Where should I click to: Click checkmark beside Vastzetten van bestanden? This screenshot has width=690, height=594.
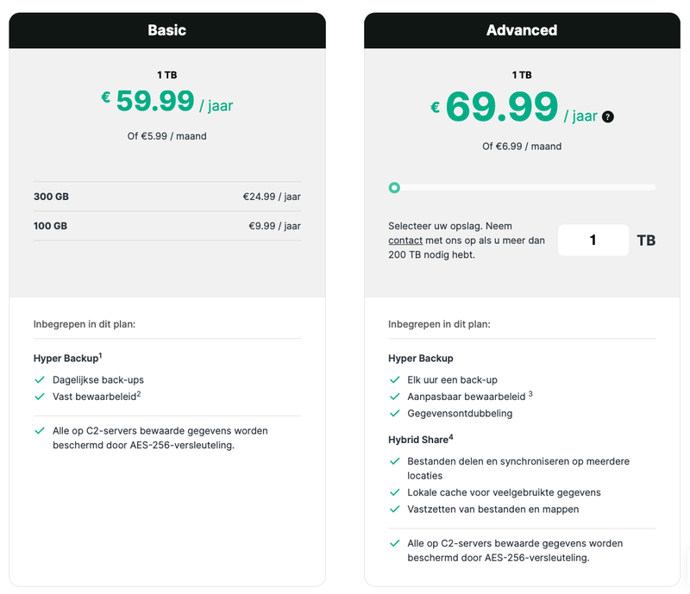pos(394,509)
